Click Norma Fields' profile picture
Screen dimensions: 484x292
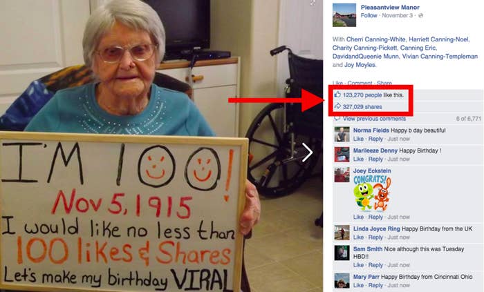[x=342, y=134]
